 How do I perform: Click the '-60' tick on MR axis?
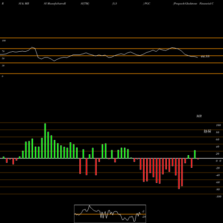click(218, 182)
